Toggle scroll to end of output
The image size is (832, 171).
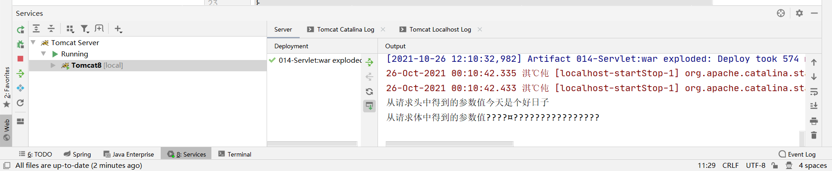tap(814, 106)
